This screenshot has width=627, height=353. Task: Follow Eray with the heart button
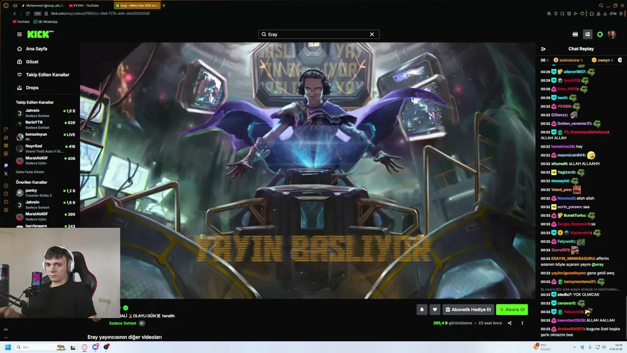[x=434, y=309]
